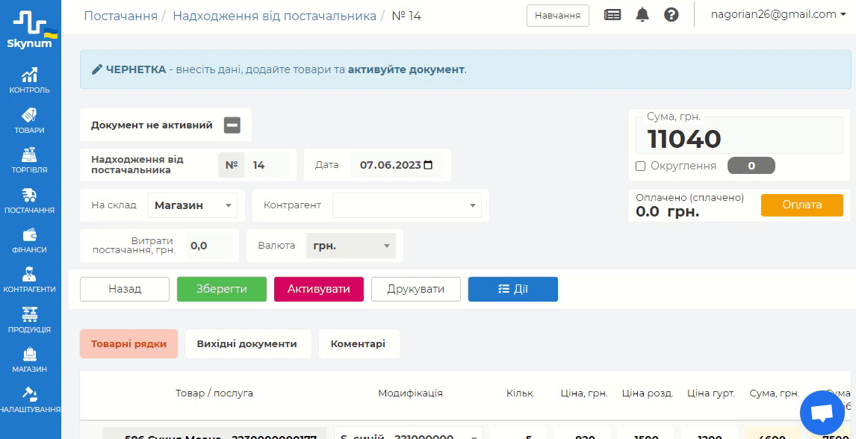Click the Товар / послуга column header
Image resolution: width=856 pixels, height=439 pixels.
(214, 393)
